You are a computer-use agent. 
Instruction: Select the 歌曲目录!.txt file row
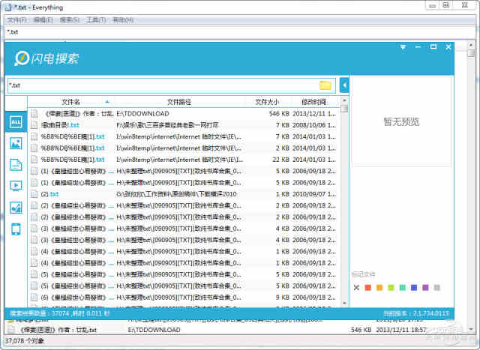184,125
